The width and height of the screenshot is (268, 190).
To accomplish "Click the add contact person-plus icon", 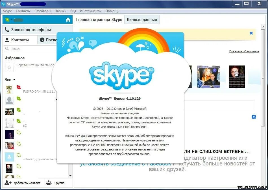I will pos(8,183).
